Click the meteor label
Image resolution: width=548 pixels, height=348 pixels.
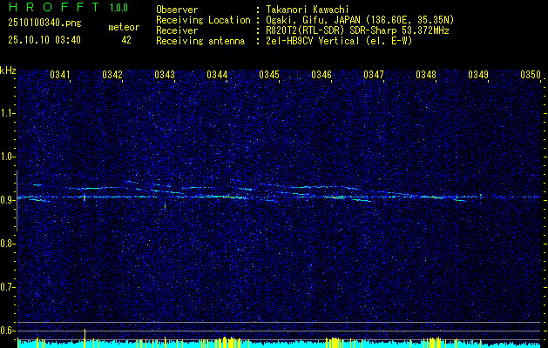[x=124, y=27]
